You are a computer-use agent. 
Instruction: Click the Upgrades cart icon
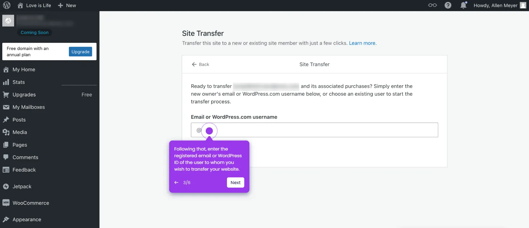coord(6,94)
